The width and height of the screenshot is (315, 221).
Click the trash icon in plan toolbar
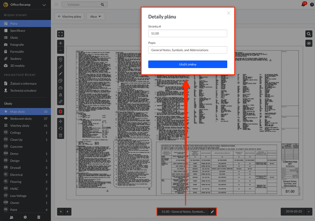(x=61, y=135)
